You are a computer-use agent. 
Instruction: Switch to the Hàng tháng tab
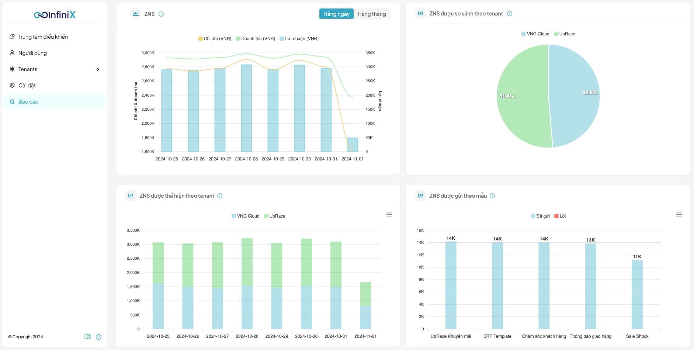click(371, 14)
